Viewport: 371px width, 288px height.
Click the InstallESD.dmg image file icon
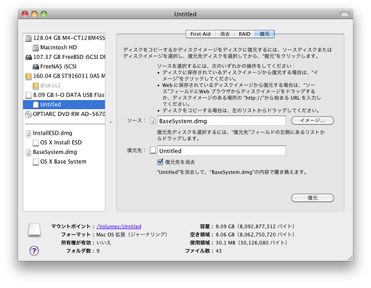coord(28,133)
